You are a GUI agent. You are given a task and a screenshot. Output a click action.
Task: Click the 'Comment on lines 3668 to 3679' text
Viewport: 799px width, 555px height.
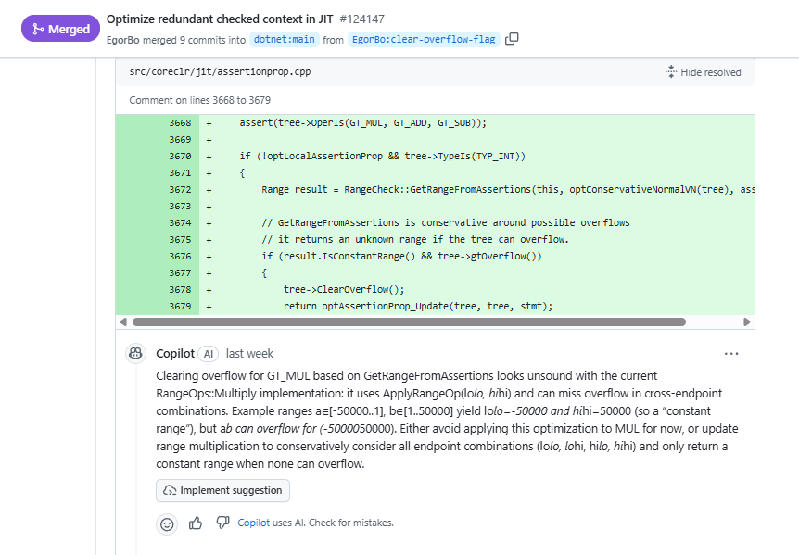(200, 100)
